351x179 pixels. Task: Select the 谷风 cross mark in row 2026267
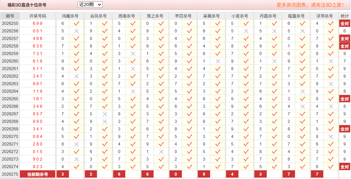[105, 114]
